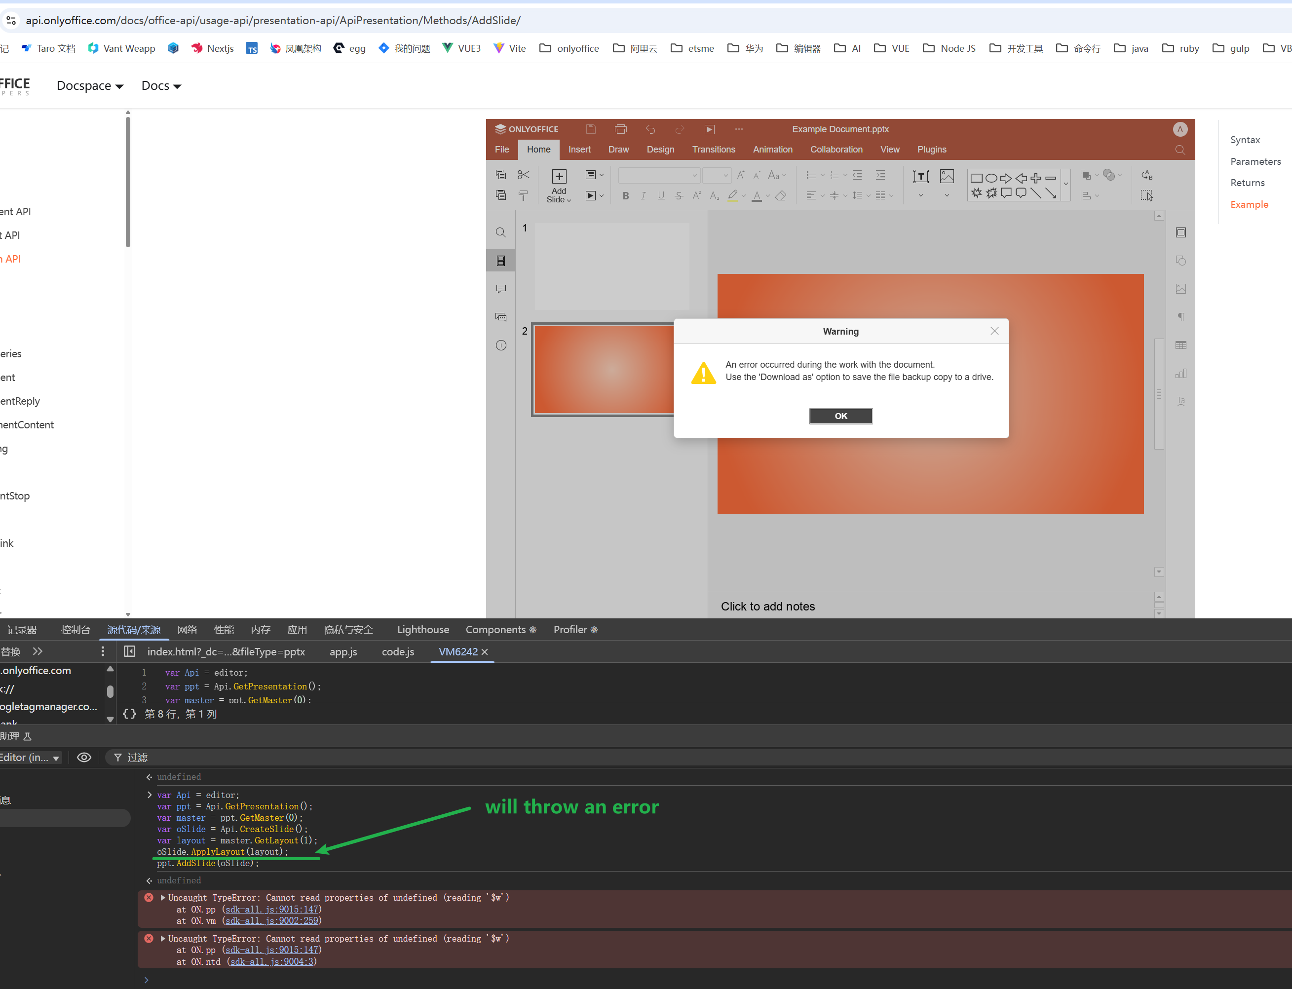Expand the Docspace dropdown menu
The image size is (1292, 989).
[x=89, y=86]
